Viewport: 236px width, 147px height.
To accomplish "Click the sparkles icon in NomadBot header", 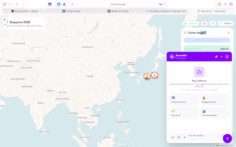I will (217, 57).
